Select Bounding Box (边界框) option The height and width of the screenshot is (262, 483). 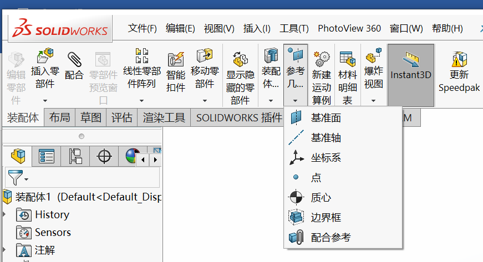click(343, 218)
